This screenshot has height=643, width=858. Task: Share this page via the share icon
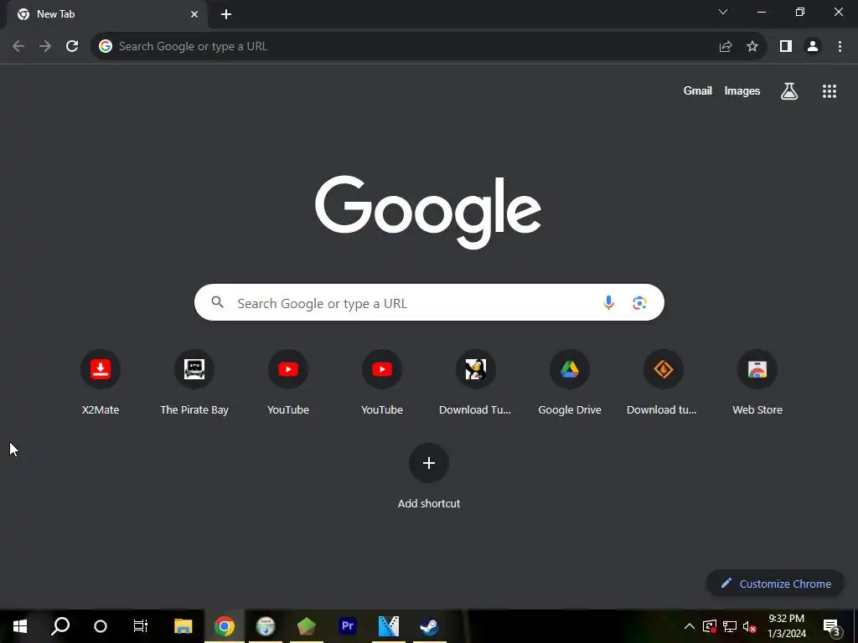click(x=726, y=47)
